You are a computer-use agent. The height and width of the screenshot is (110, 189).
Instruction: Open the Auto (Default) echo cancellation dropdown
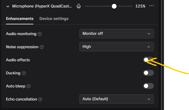pos(117,99)
